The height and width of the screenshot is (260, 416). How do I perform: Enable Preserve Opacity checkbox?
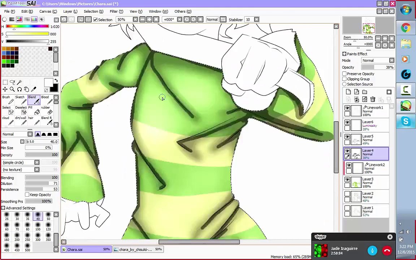pos(344,74)
